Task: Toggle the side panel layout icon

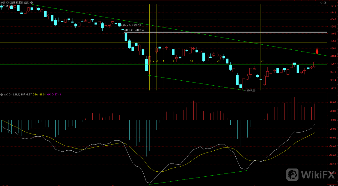Action: click(x=325, y=3)
